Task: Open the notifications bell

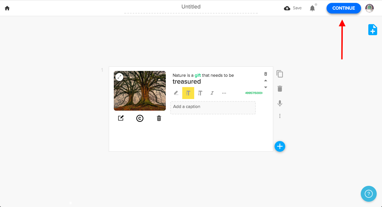Action: pos(312,8)
